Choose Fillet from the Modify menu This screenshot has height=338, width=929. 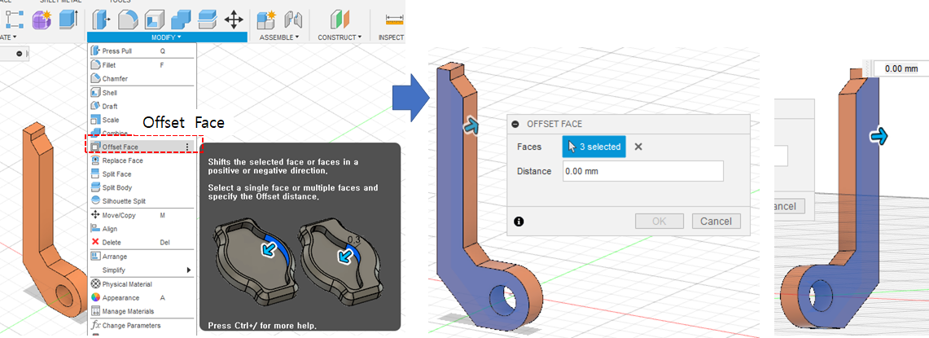[x=142, y=65]
